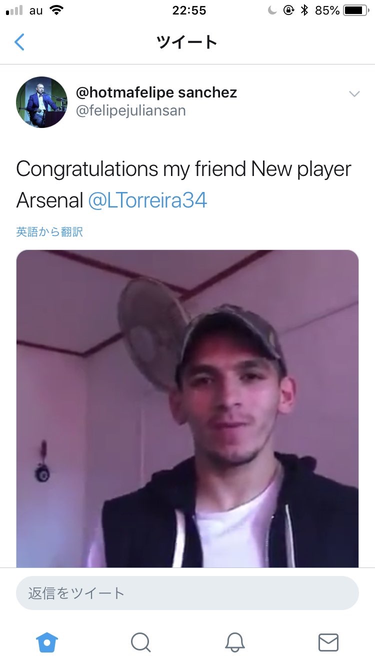375x667 pixels.
Task: Tap the 英語から翻訳 translate link
Action: (x=49, y=231)
